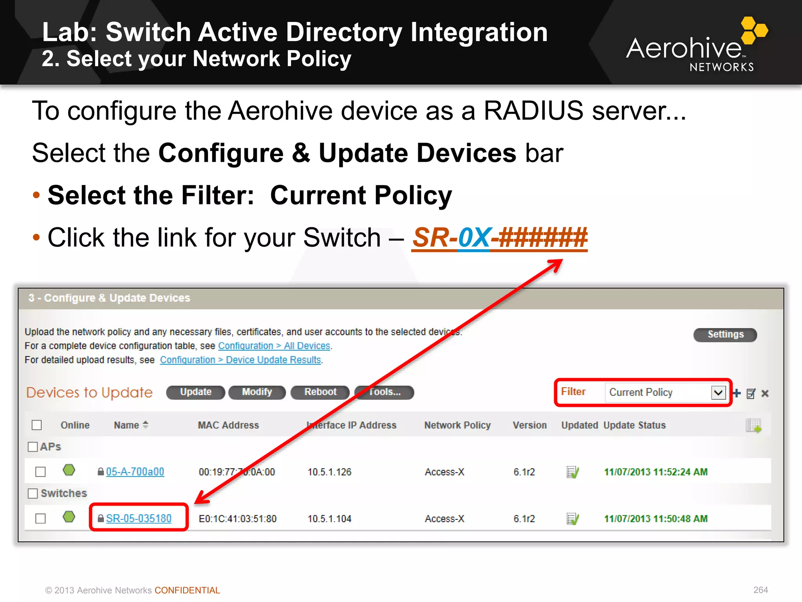
Task: Check the Switches group checkbox
Action: [33, 493]
